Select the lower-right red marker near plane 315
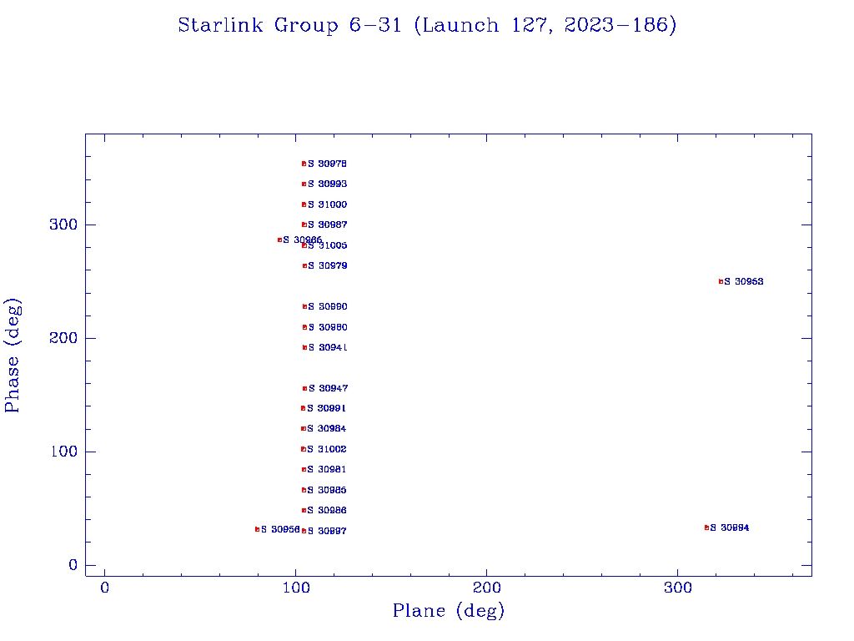The image size is (854, 641). pos(706,527)
